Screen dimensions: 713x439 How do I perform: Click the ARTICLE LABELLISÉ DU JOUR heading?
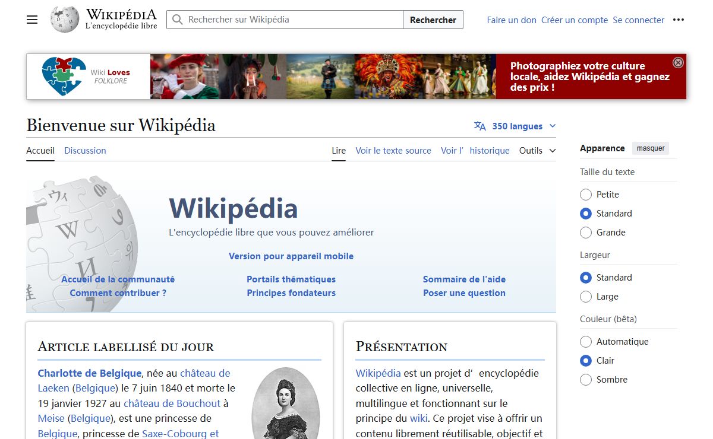(125, 347)
